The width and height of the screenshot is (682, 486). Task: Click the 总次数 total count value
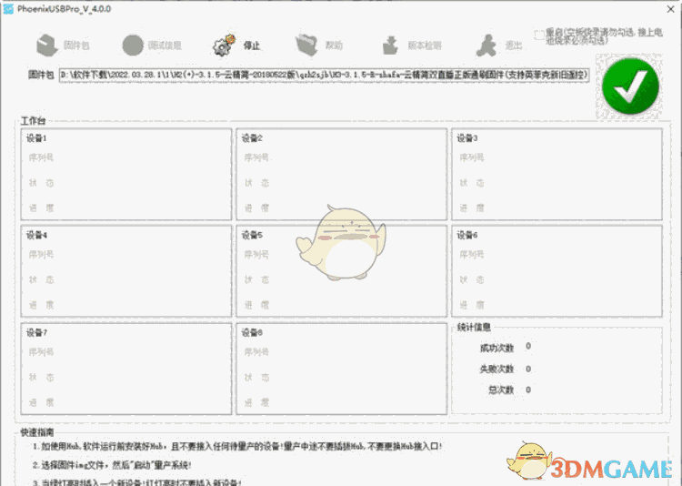[528, 390]
